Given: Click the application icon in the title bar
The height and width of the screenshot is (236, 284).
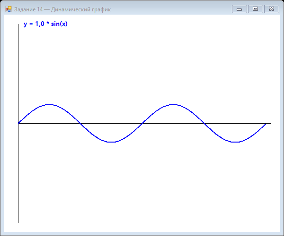Looking at the screenshot, I should (x=9, y=9).
